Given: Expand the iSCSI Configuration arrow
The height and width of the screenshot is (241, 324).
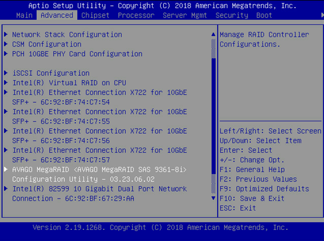Looking at the screenshot, I should point(6,73).
